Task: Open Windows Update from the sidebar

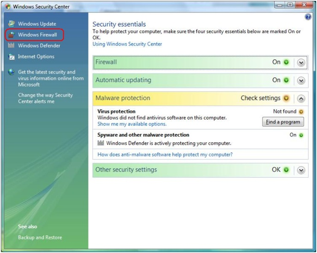Action: (x=37, y=24)
